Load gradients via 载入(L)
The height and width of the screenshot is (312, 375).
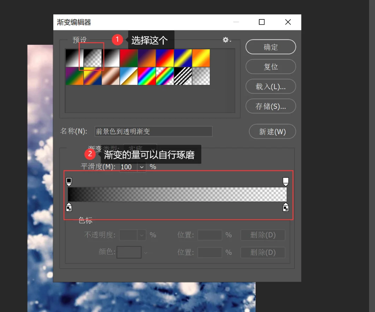point(270,86)
